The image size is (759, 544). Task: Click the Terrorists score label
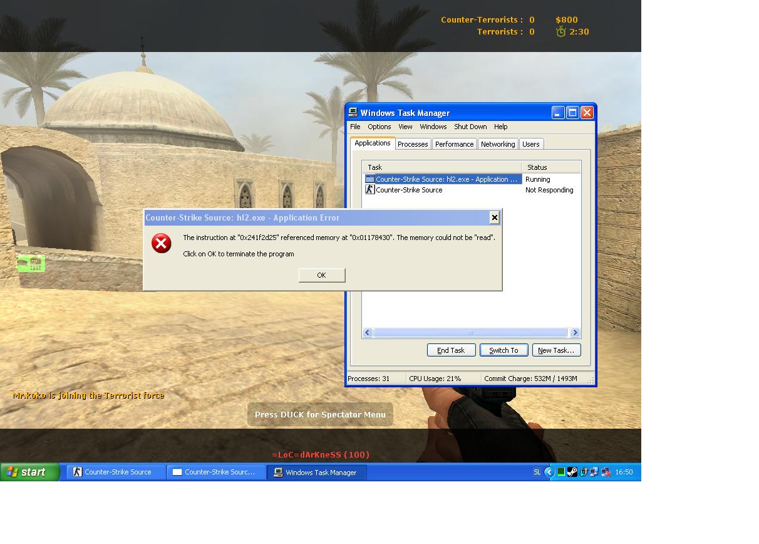(x=500, y=31)
